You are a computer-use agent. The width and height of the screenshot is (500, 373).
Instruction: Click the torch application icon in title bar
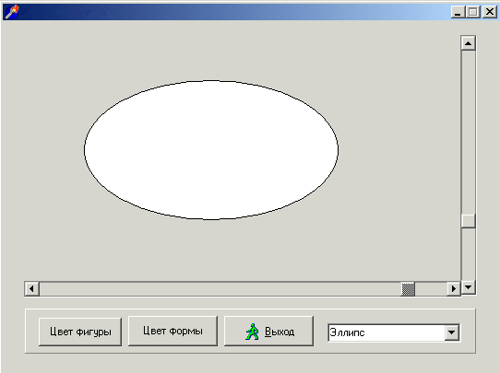click(x=12, y=12)
